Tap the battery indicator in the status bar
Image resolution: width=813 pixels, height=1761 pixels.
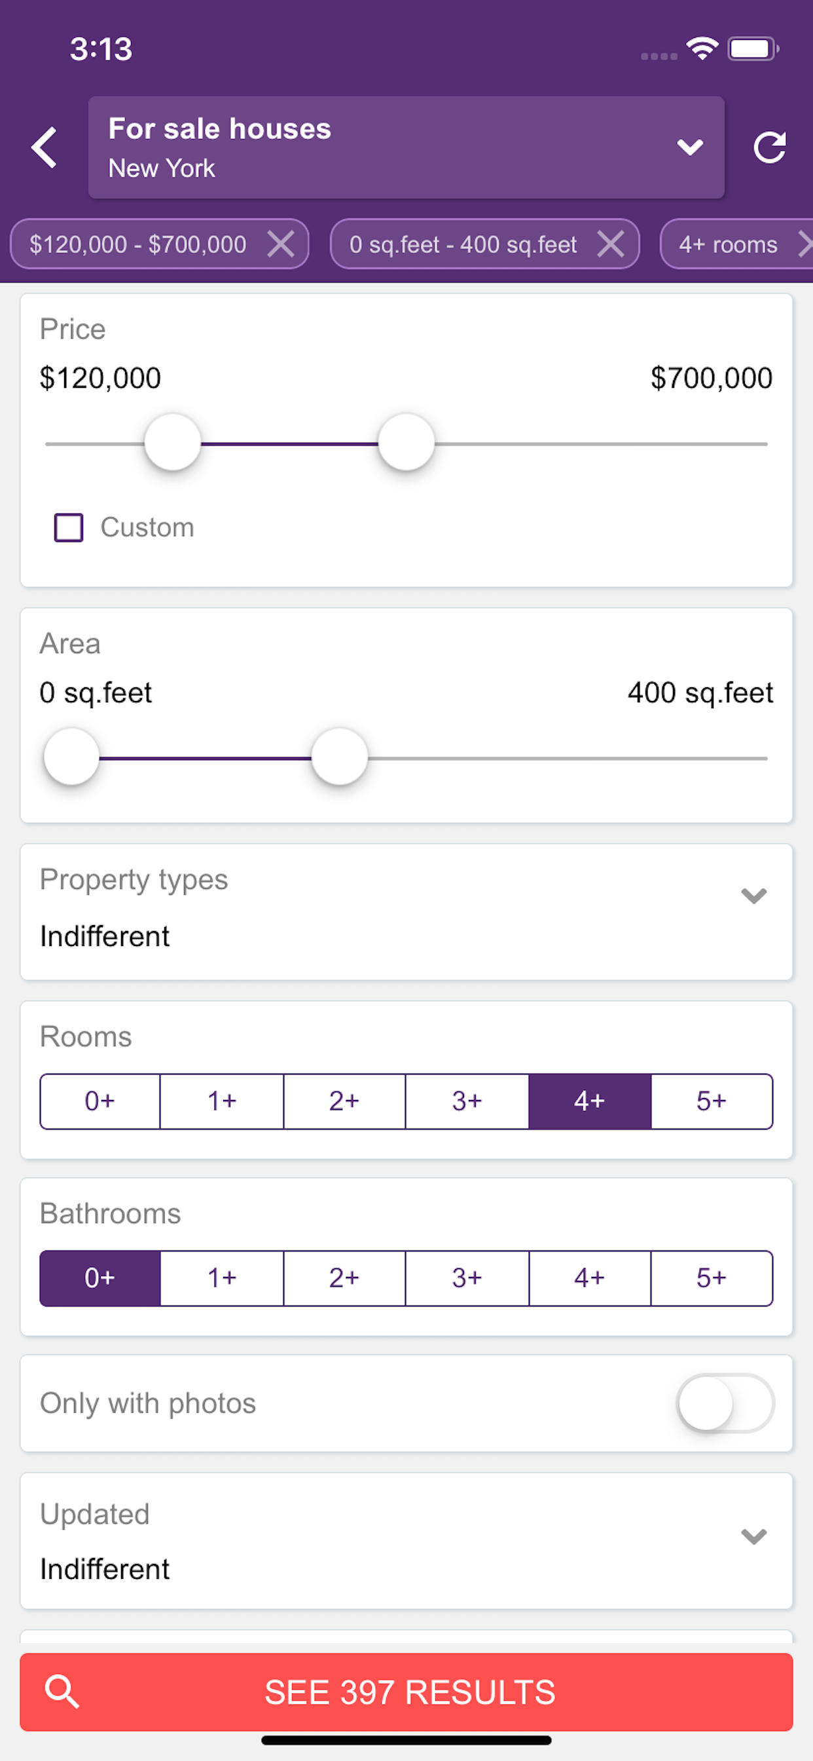coord(751,47)
